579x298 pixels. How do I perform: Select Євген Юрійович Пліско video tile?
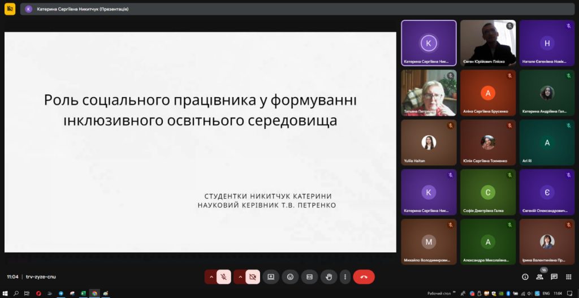(487, 43)
